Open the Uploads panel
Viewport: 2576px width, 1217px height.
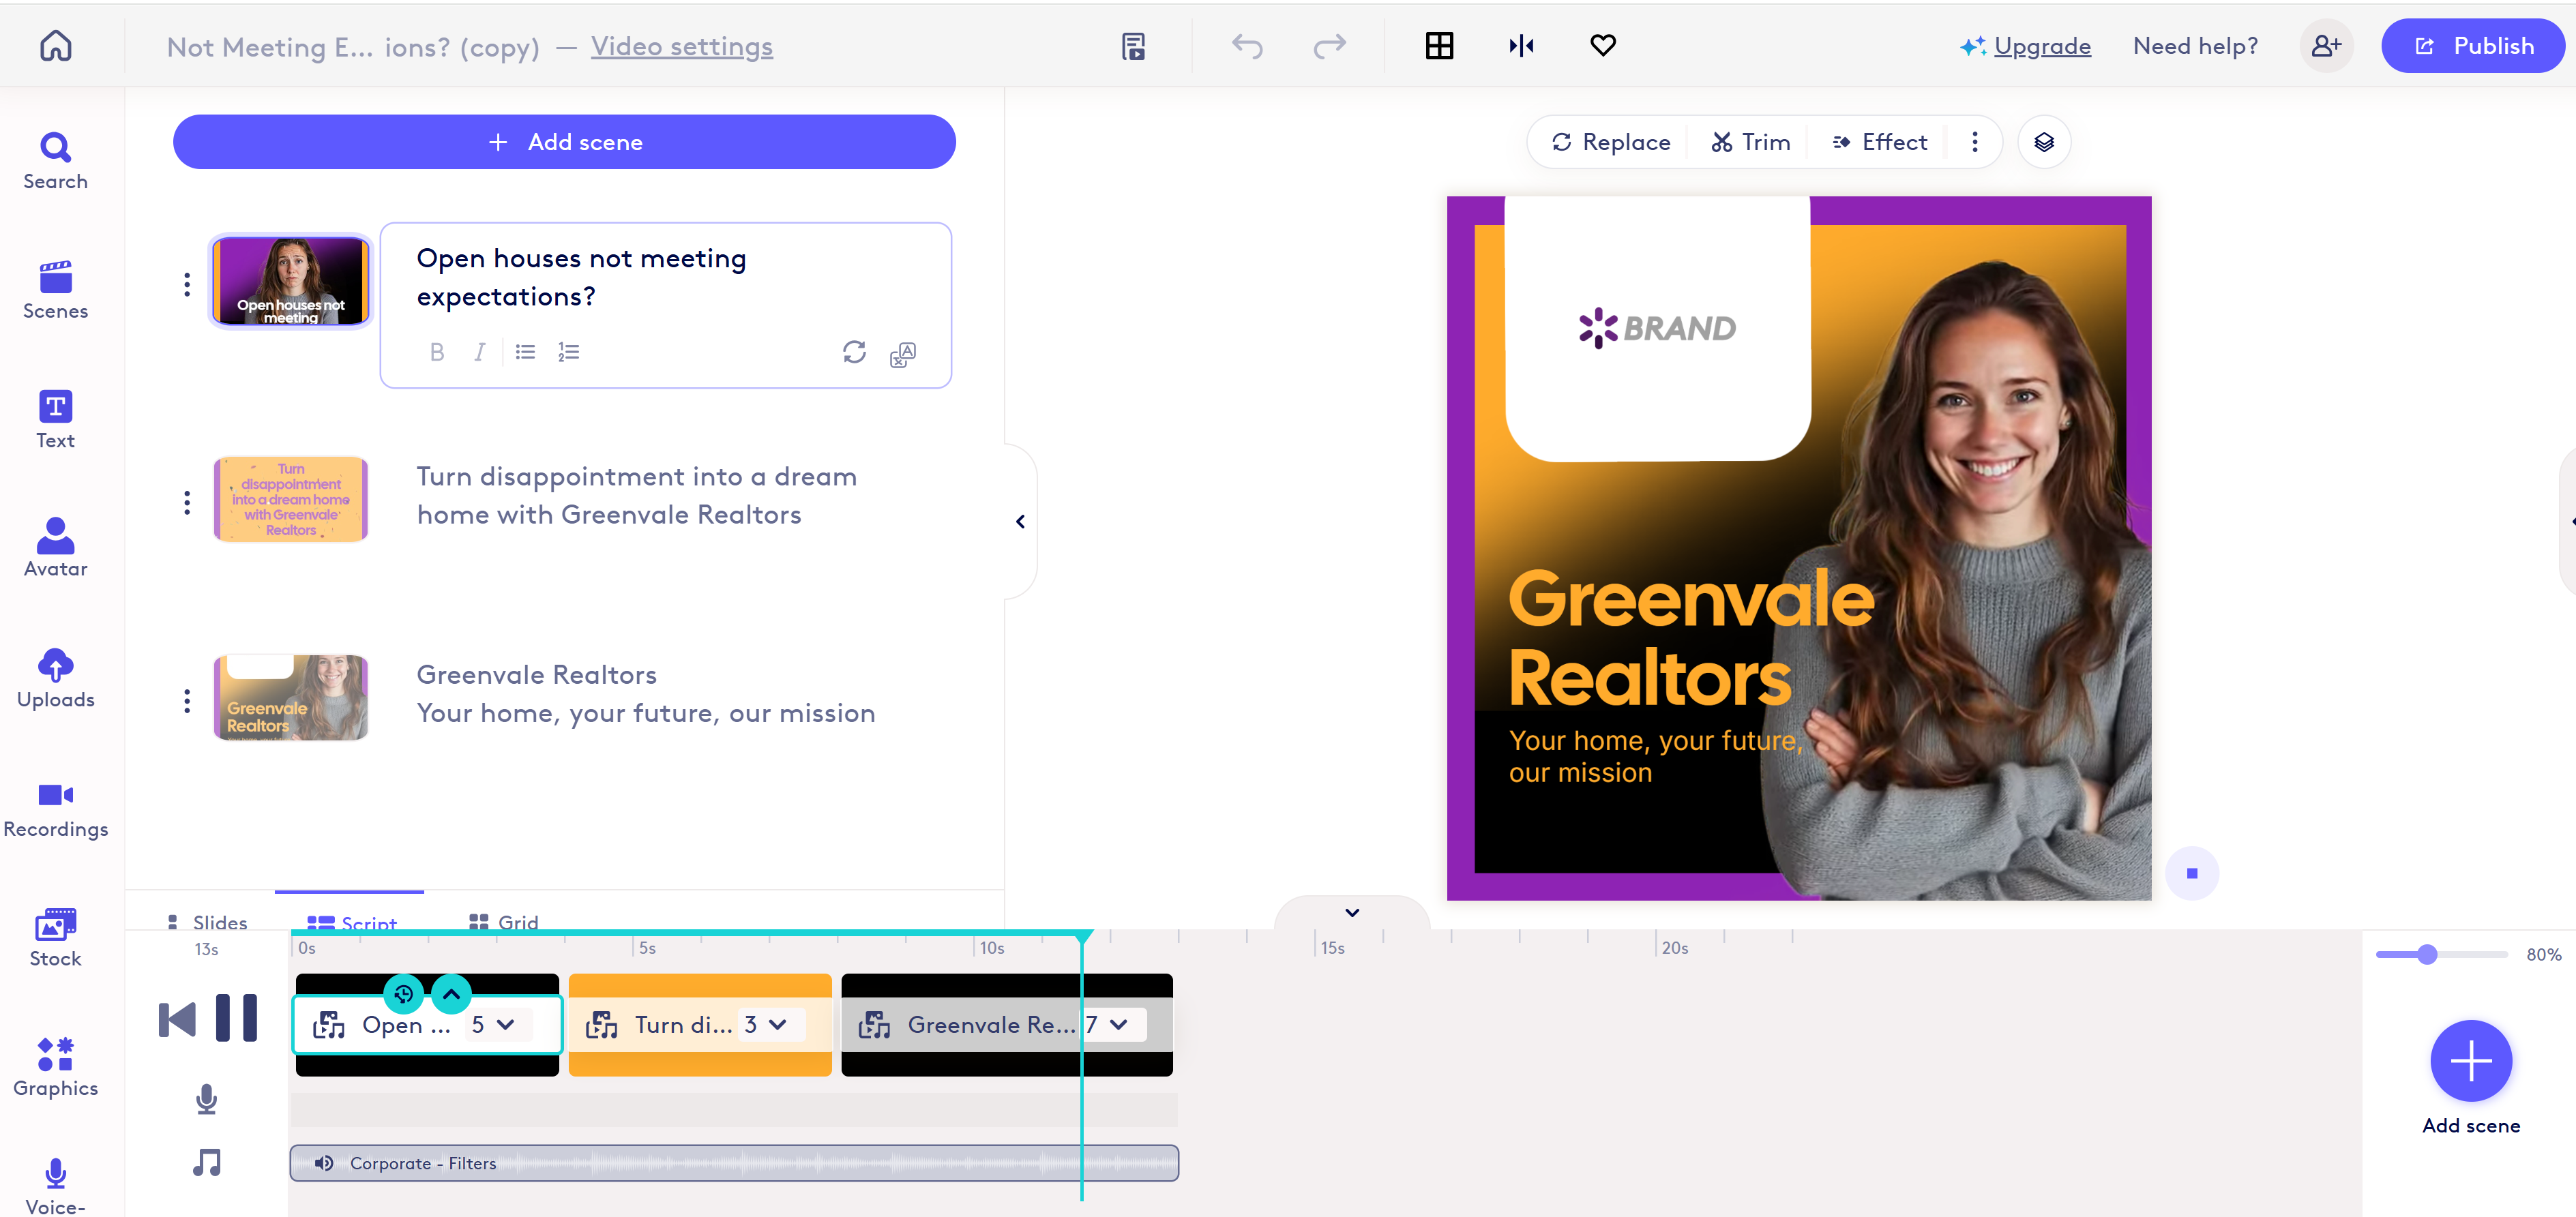point(55,676)
